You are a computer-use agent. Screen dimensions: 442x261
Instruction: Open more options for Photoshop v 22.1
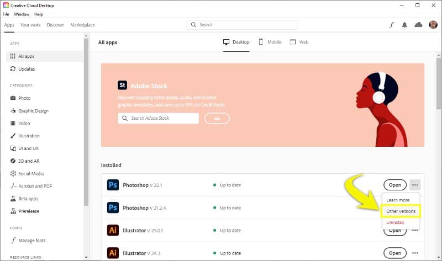[x=415, y=185]
